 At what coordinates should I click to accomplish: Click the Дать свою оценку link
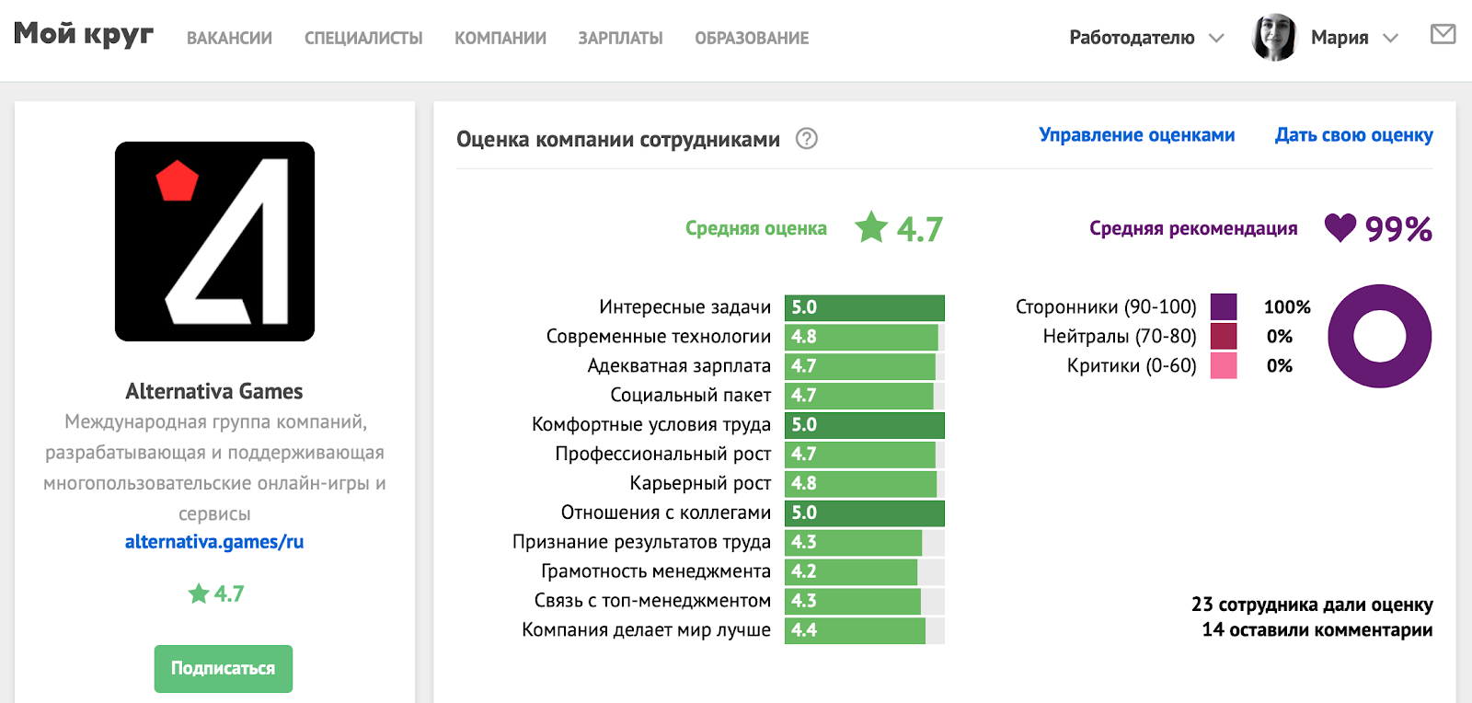pyautogui.click(x=1354, y=135)
